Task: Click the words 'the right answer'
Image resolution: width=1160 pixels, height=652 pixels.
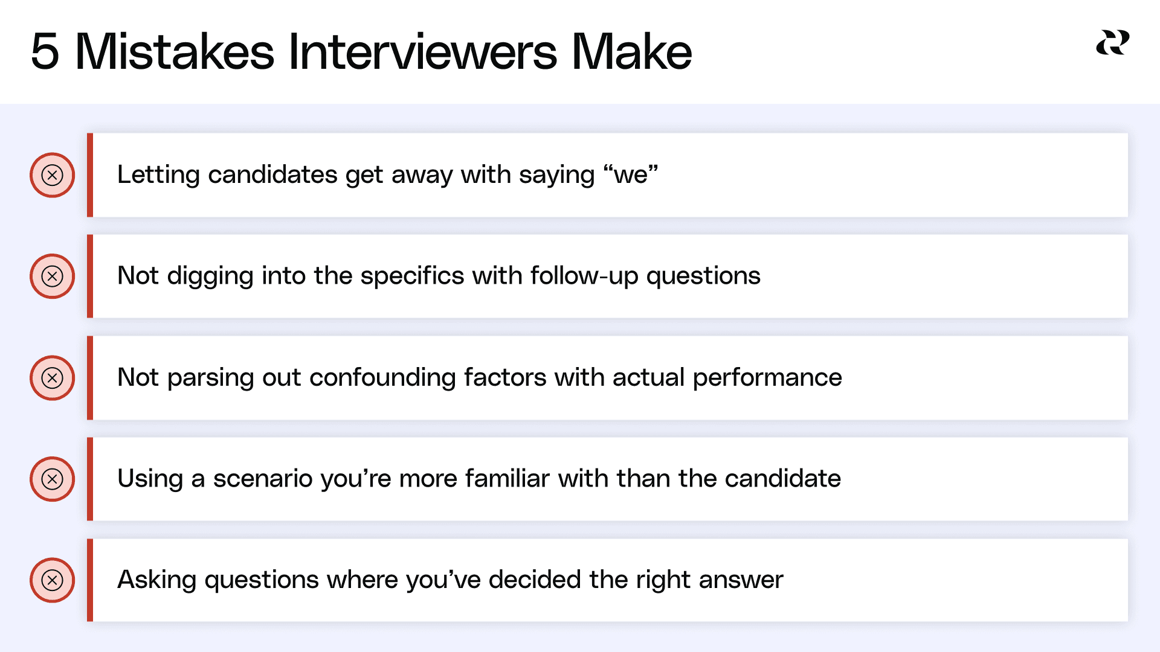Action: [x=686, y=580]
